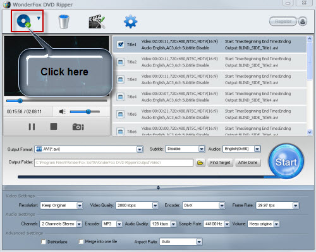Check the Title2 checkbox

point(121,62)
